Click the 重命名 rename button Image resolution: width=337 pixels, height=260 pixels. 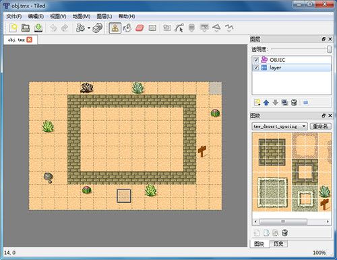coord(320,126)
